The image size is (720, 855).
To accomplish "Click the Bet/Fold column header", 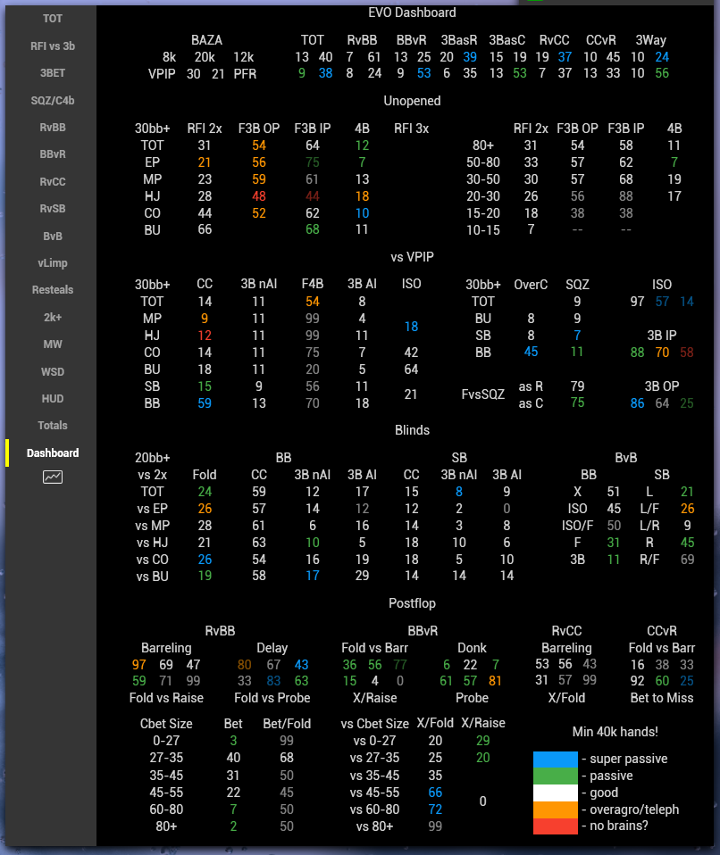I will [x=287, y=724].
